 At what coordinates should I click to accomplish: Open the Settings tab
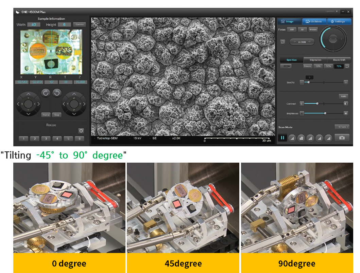[339, 21]
